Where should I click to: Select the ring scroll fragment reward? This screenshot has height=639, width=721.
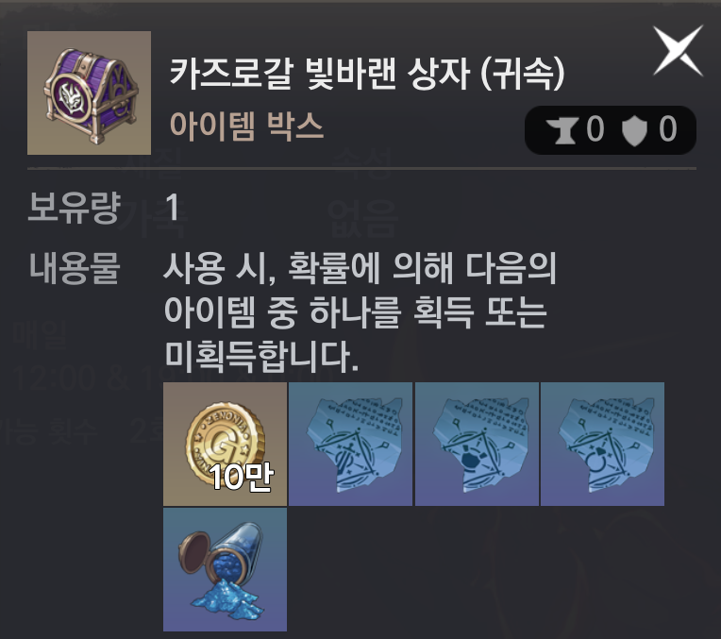click(602, 444)
